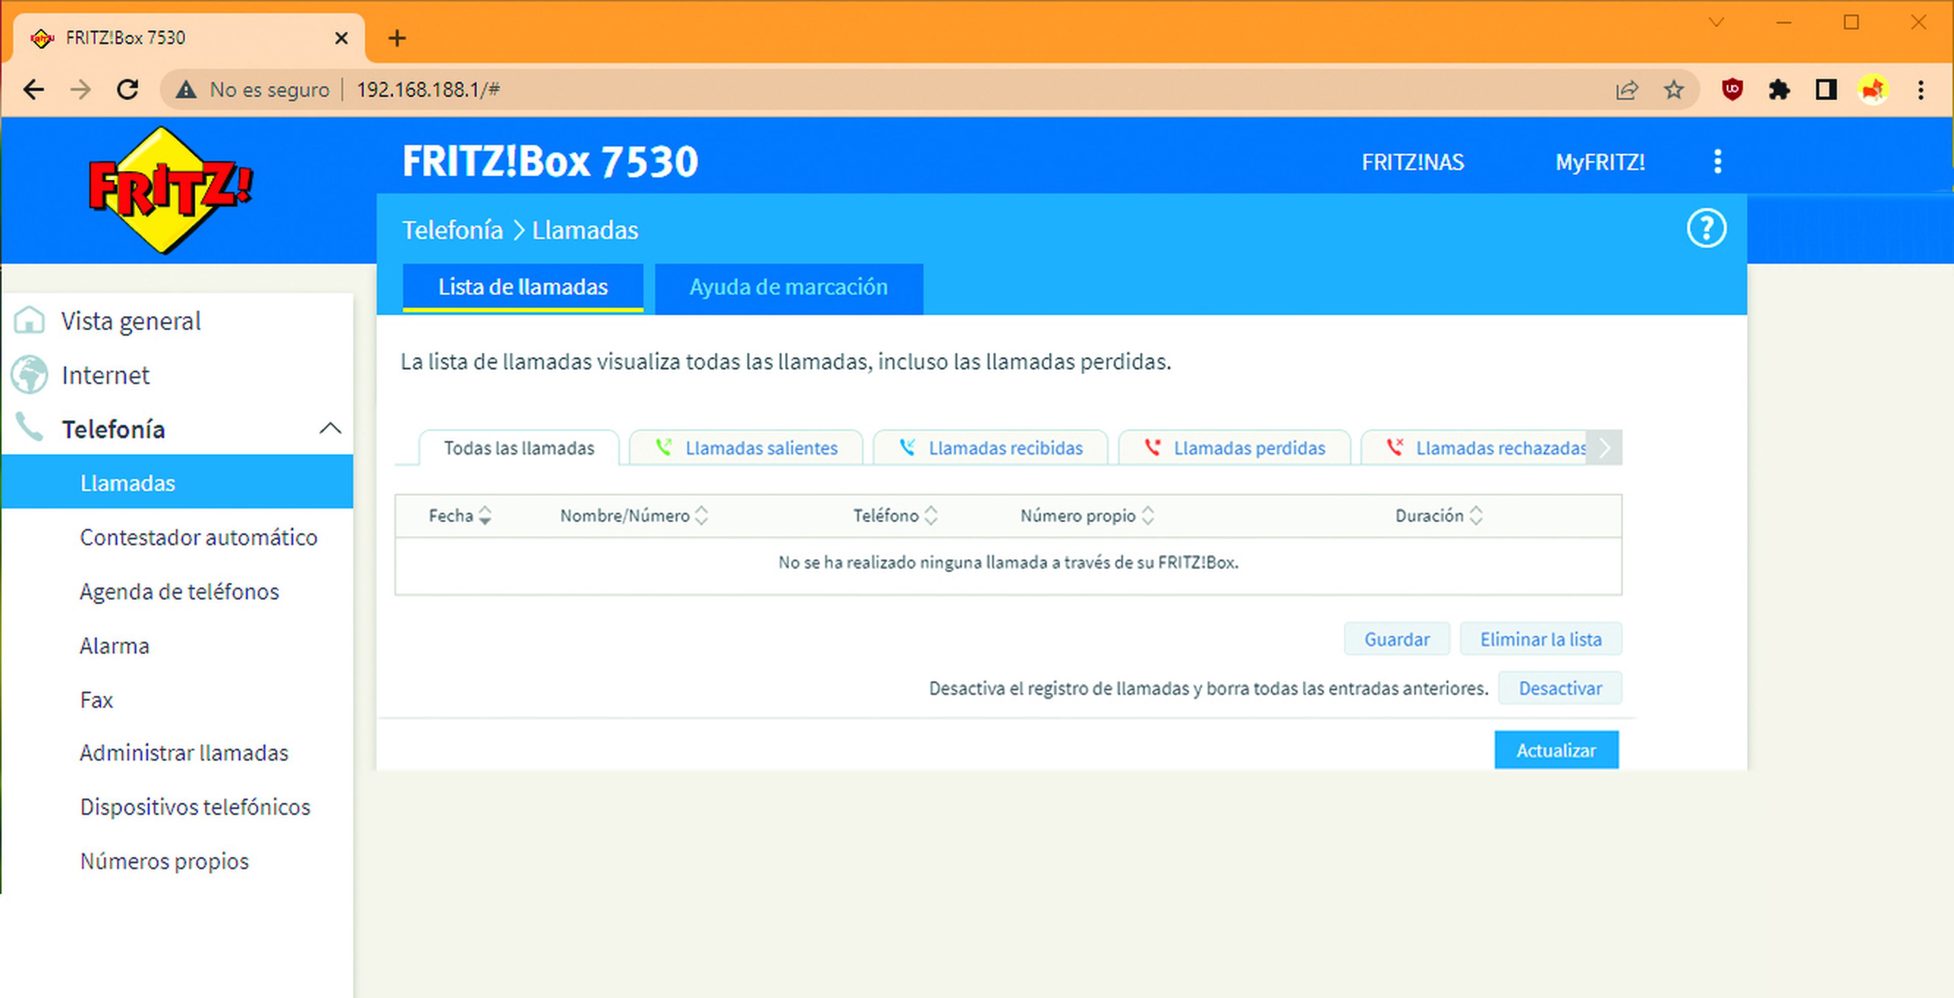This screenshot has width=1954, height=998.
Task: Click the Internet globe icon
Action: pos(30,374)
